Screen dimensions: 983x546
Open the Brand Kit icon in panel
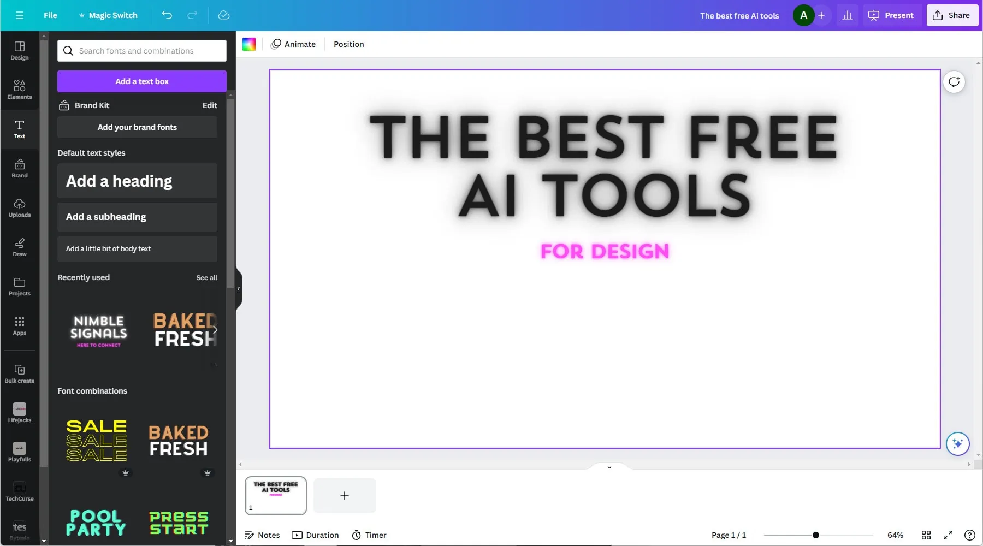tap(64, 105)
